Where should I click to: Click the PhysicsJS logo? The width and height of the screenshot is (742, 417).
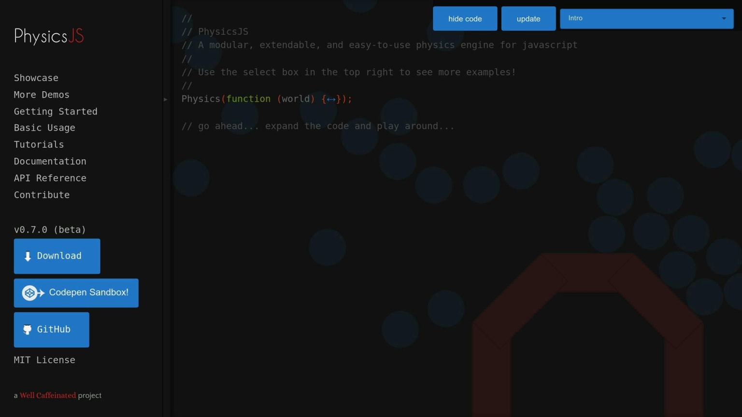tap(49, 36)
